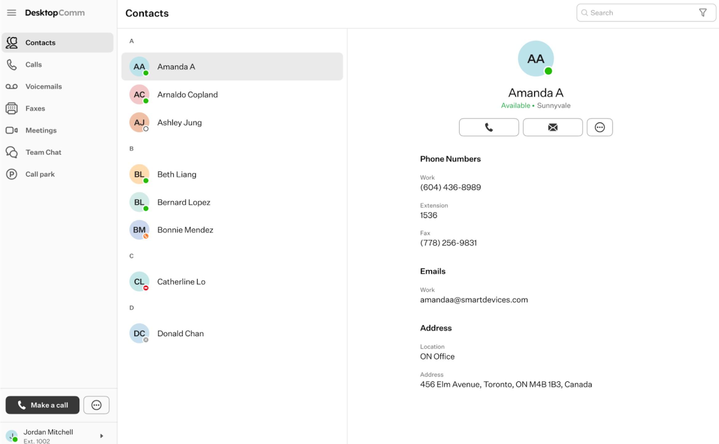The image size is (719, 444).
Task: Click Beth Liang's BL avatar
Action: pos(139,174)
